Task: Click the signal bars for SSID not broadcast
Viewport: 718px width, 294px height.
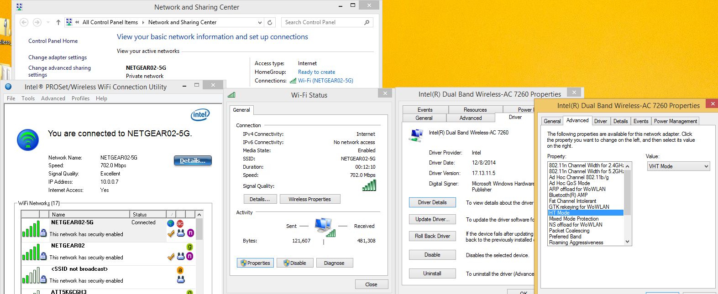Action: coord(31,276)
